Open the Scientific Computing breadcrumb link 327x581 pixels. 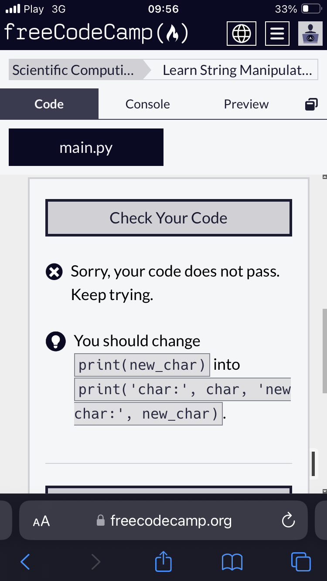tap(74, 70)
